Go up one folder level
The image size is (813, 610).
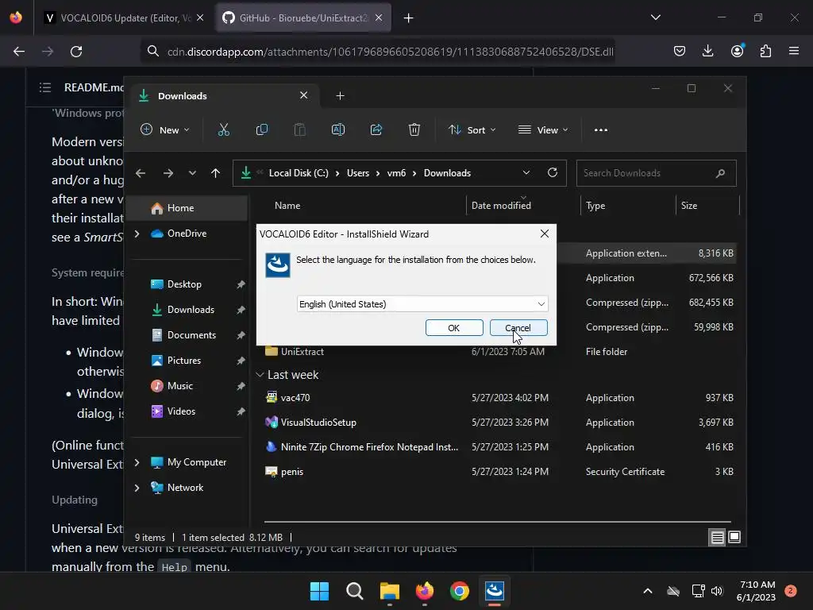click(x=216, y=173)
